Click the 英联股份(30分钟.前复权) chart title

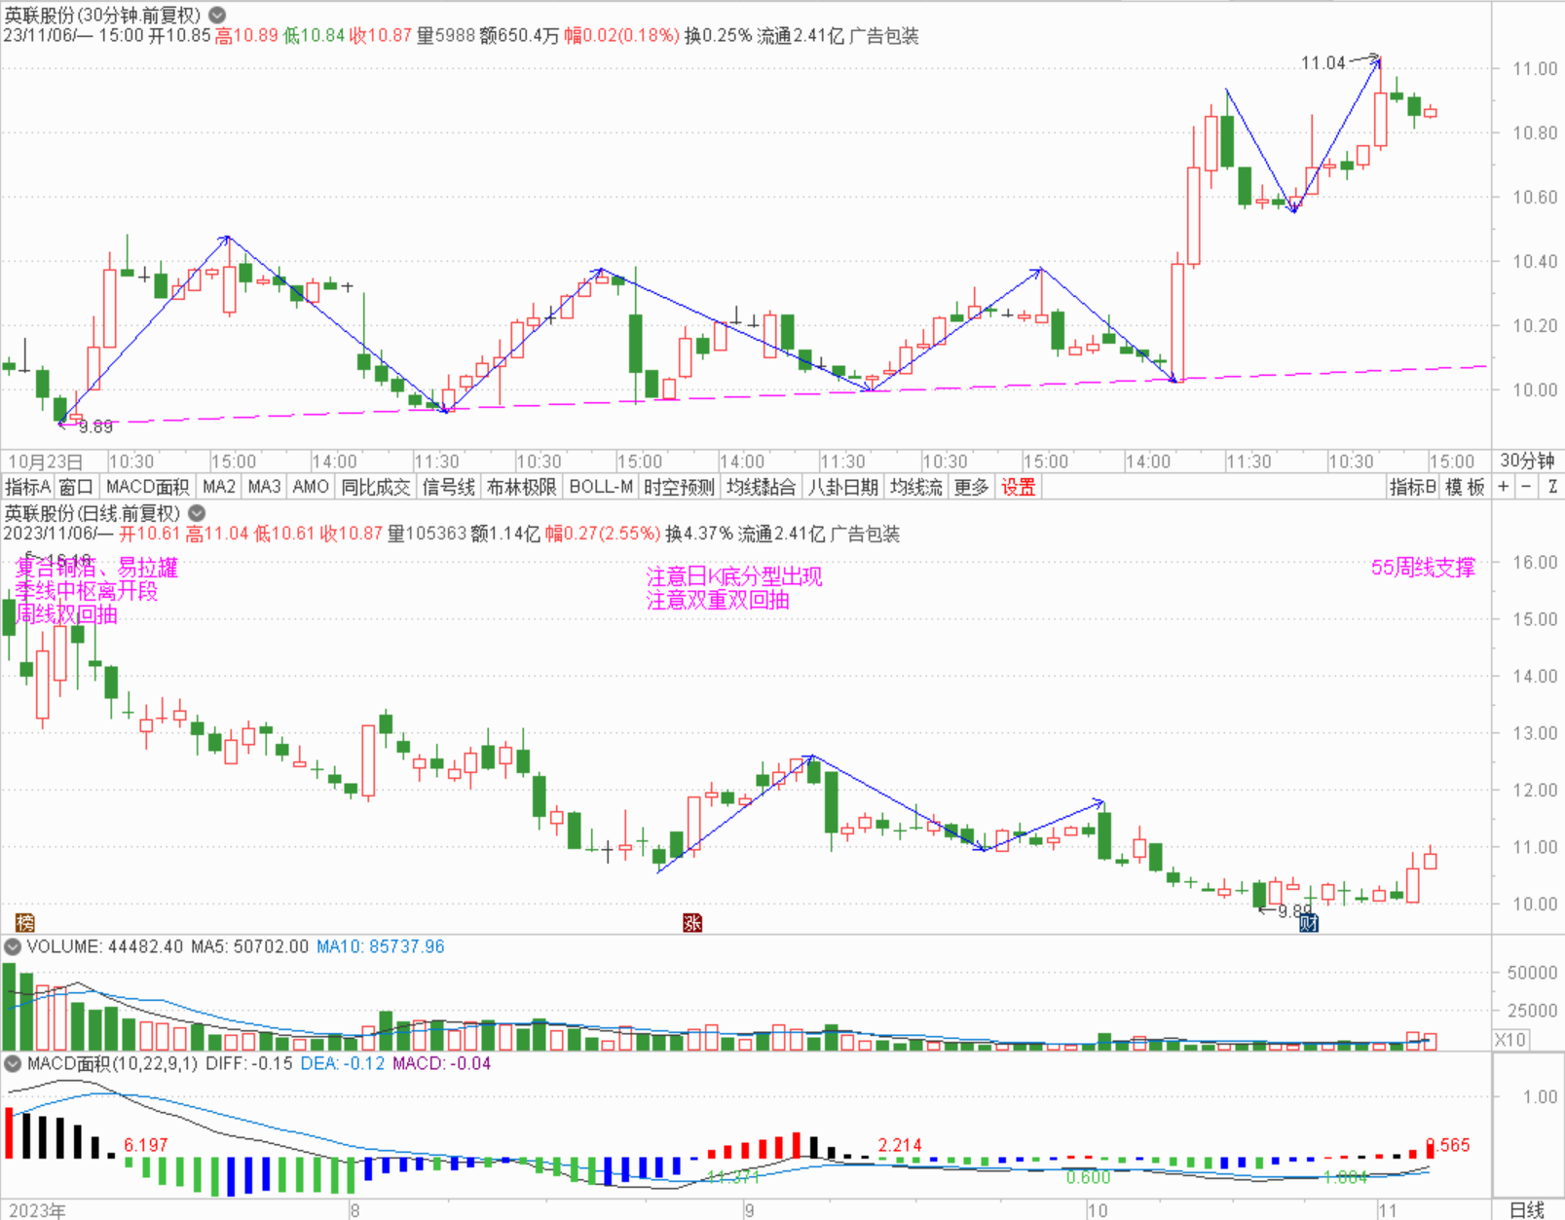coord(102,15)
